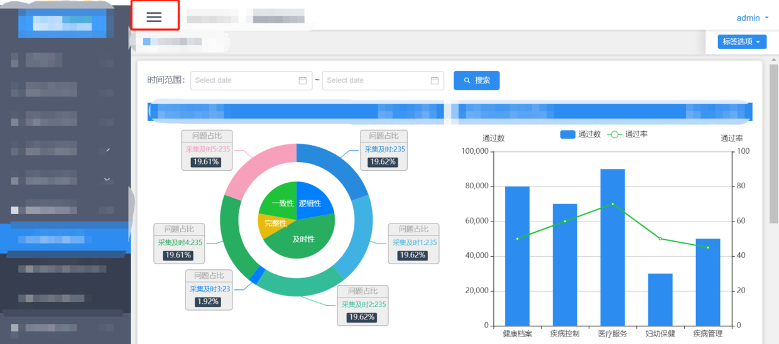Click the 采集及时2:235 label
The image size is (779, 344).
[x=364, y=304]
